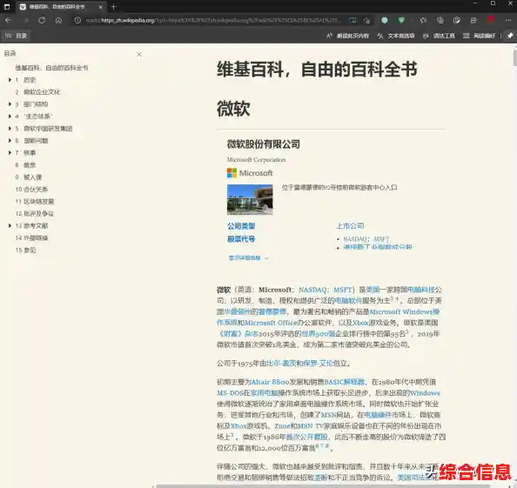Open the Settings and more ellipsis menu
The height and width of the screenshot is (488, 517).
[508, 20]
